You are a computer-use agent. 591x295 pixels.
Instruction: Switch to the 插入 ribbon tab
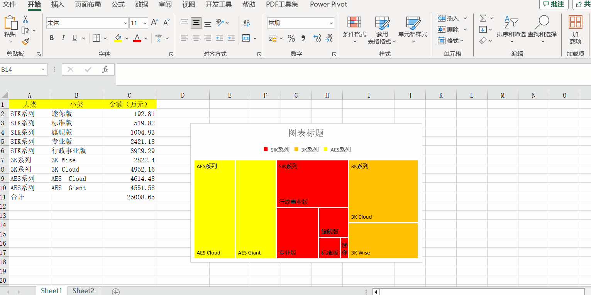[x=57, y=4]
